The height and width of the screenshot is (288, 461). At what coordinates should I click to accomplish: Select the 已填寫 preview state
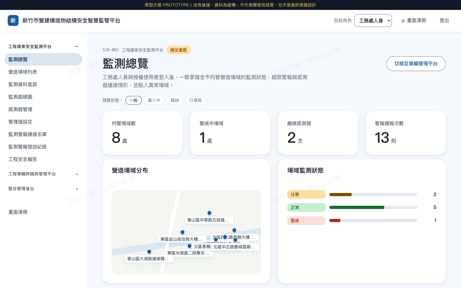195,100
